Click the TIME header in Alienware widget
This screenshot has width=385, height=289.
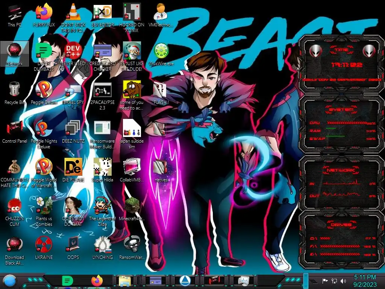[341, 50]
